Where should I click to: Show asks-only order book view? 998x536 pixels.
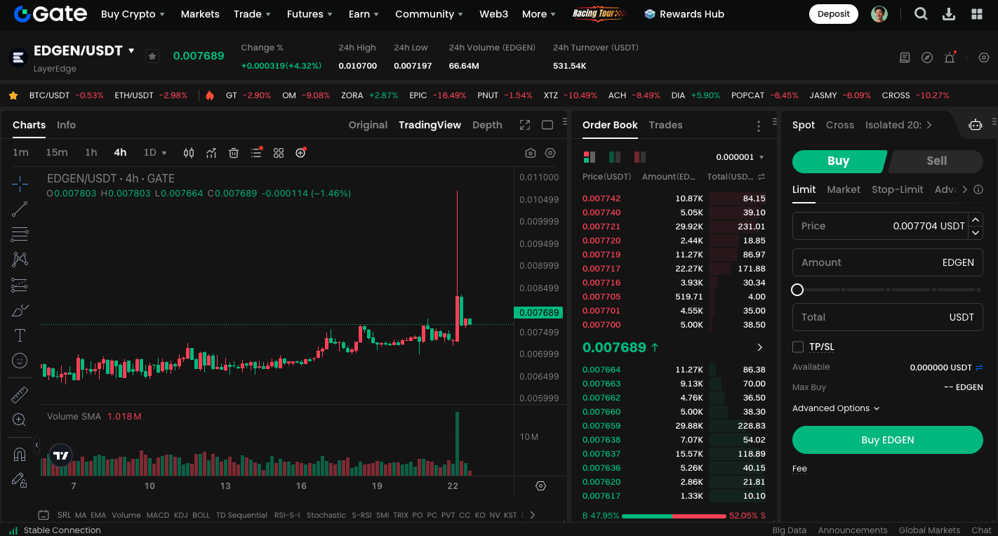(639, 157)
